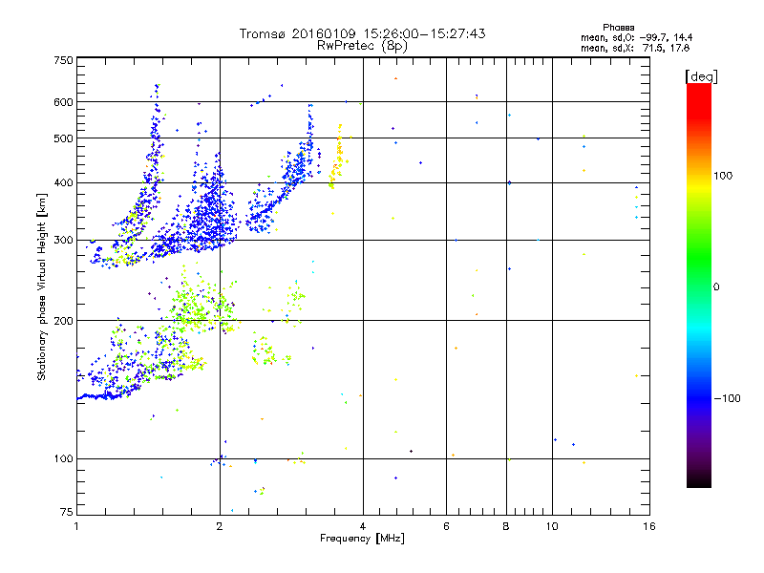The width and height of the screenshot is (764, 573).
Task: Click the 'RwPretec (8p)' subtitle
Action: click(362, 46)
